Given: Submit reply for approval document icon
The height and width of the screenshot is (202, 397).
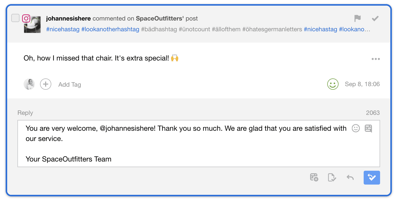Looking at the screenshot, I should pos(332,177).
